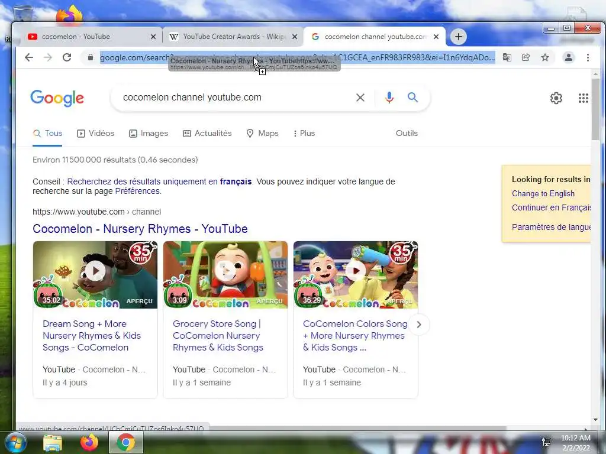Open the Outils search tools
The width and height of the screenshot is (606, 454).
click(x=407, y=133)
